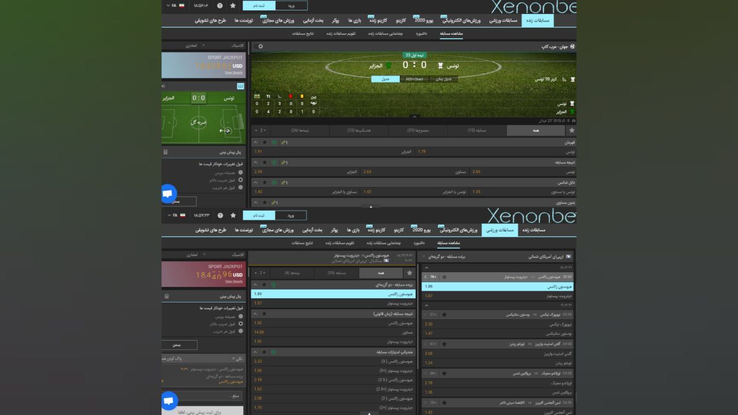Viewport: 738px width, 415px height.
Task: Click the blue stats icon above the pitch widget
Action: [240, 86]
